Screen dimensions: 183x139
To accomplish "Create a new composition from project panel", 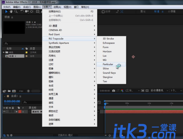I will pos(14,91).
